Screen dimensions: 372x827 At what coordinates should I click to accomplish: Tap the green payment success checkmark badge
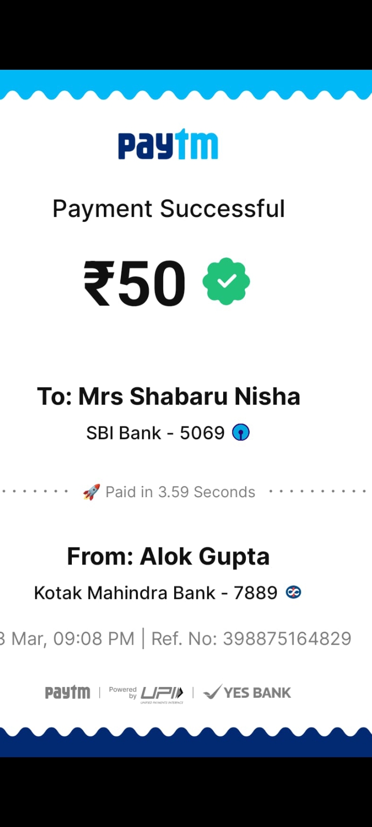point(226,281)
